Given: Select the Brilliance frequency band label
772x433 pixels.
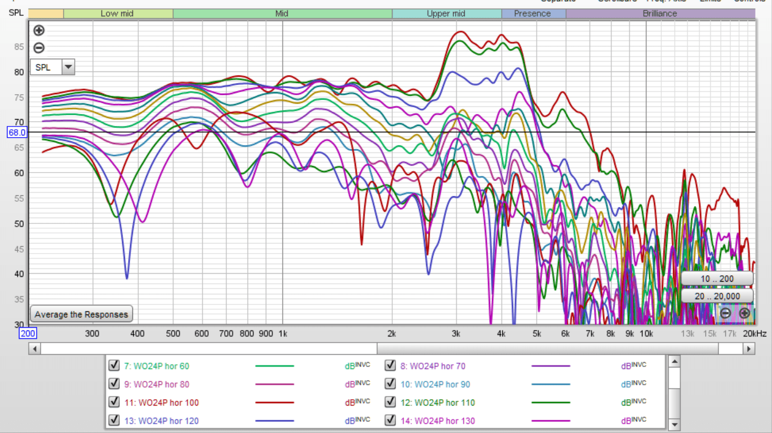Looking at the screenshot, I should 660,14.
